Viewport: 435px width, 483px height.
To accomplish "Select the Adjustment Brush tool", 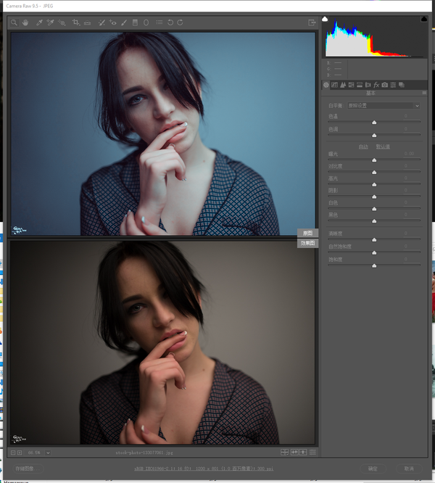I will pos(124,22).
